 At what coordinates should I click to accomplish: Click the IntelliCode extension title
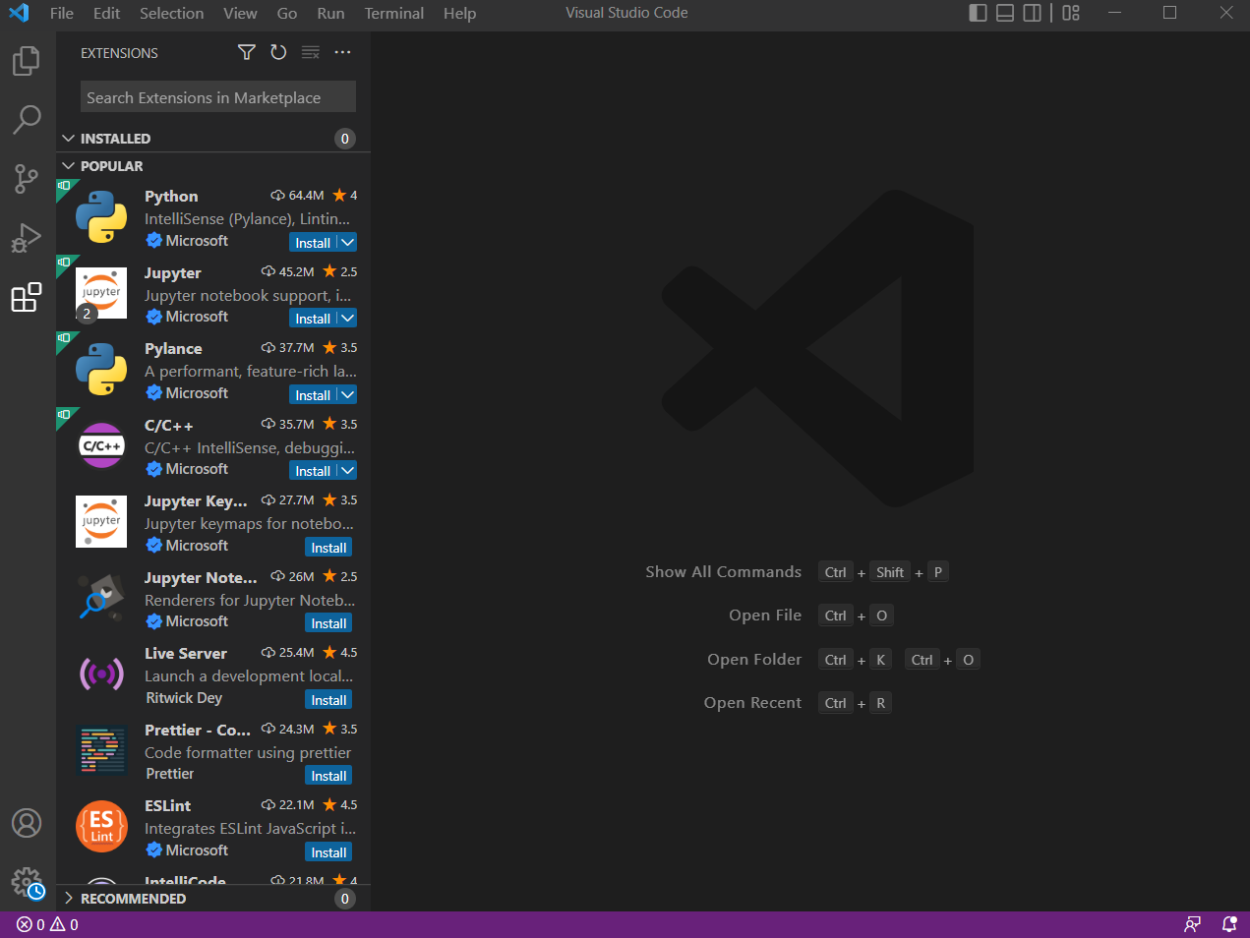pyautogui.click(x=185, y=880)
